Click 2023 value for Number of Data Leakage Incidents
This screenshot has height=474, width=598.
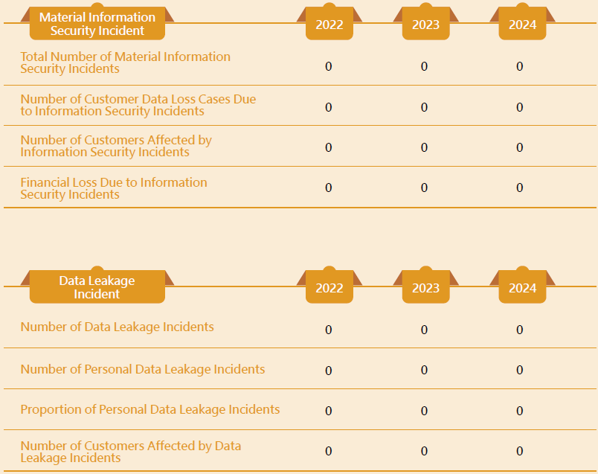pos(424,330)
